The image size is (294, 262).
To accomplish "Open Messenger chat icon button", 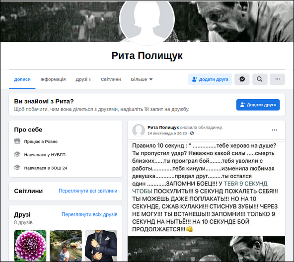I will coord(242,79).
